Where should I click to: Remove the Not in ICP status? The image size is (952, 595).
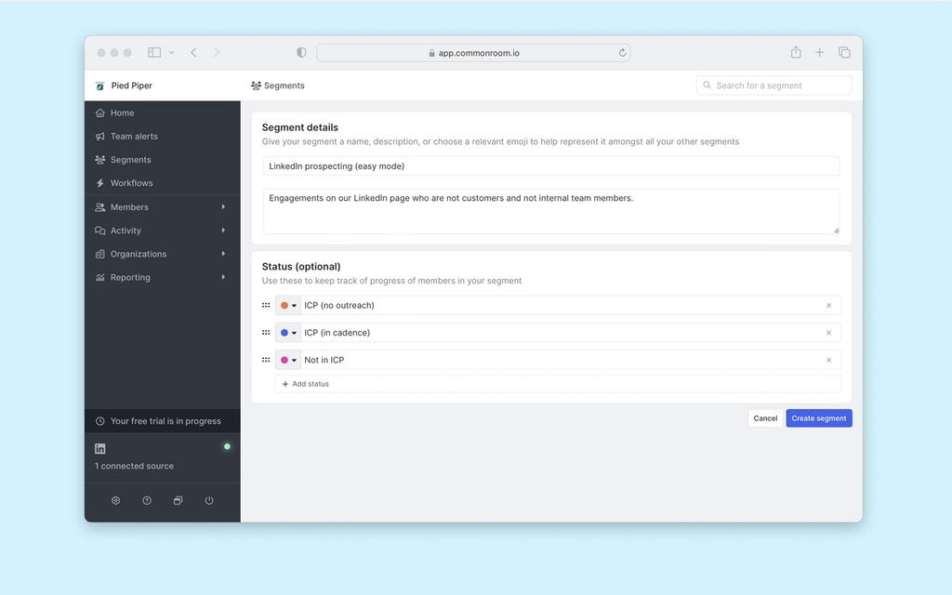828,360
